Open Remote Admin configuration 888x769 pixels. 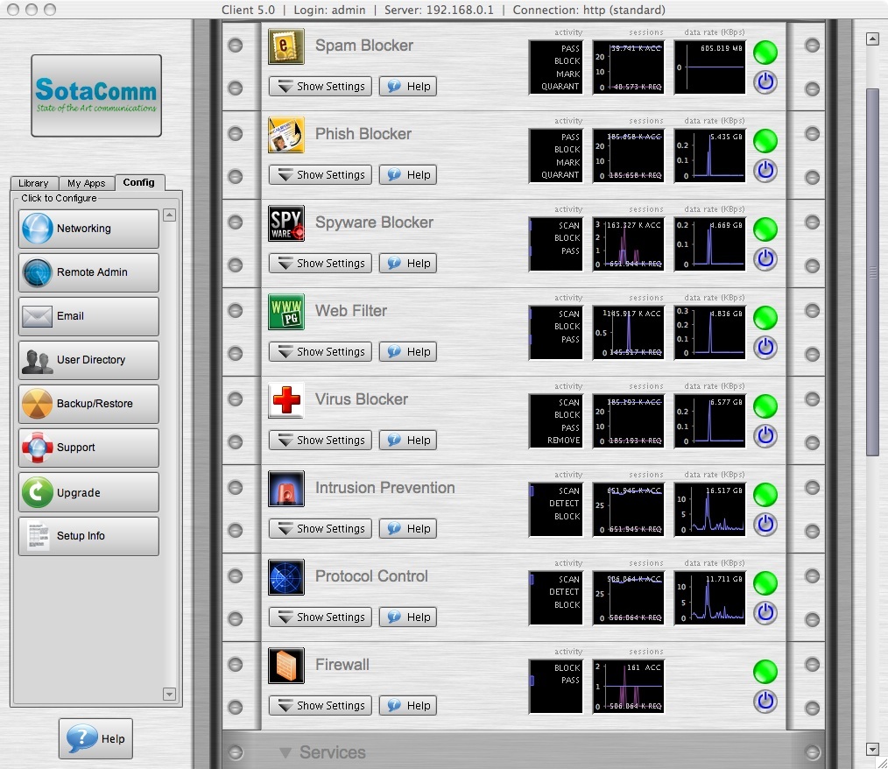pyautogui.click(x=89, y=272)
